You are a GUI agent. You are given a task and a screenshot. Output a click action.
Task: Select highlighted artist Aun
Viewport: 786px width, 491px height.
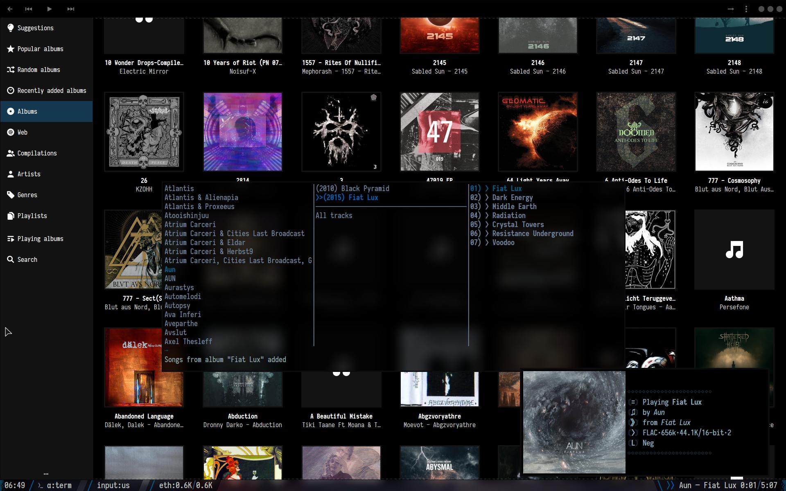(x=170, y=269)
